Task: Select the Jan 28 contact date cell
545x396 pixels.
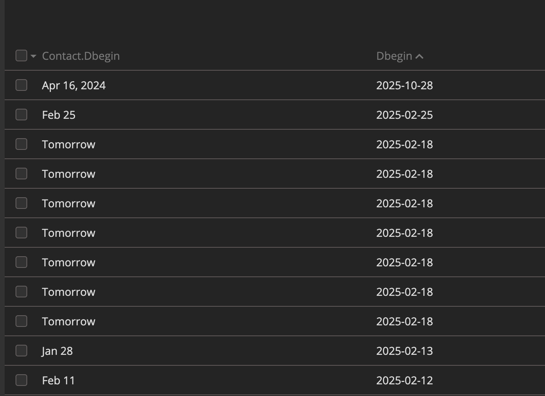Action: (57, 351)
